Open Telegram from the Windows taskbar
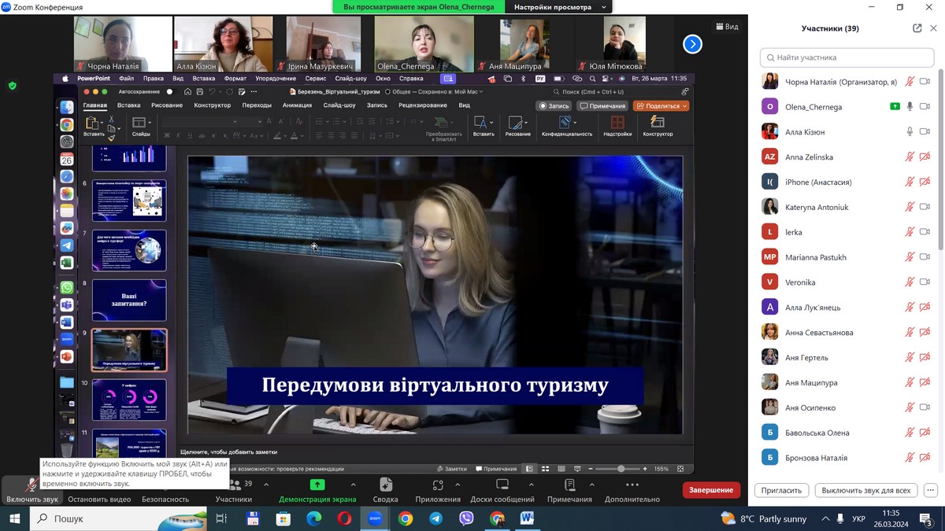This screenshot has width=945, height=531. click(435, 518)
